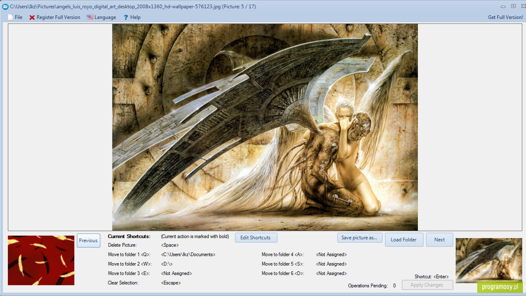This screenshot has height=296, width=526.
Task: Click the Apply Changes button
Action: tap(427, 285)
